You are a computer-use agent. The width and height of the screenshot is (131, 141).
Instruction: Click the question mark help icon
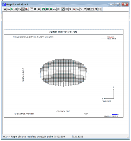(85, 9)
